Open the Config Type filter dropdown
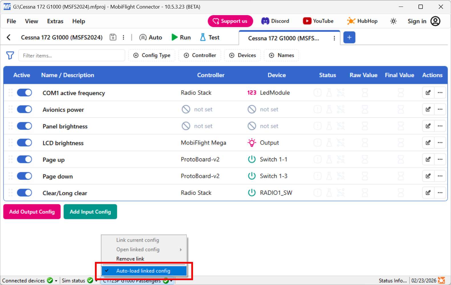 point(152,55)
